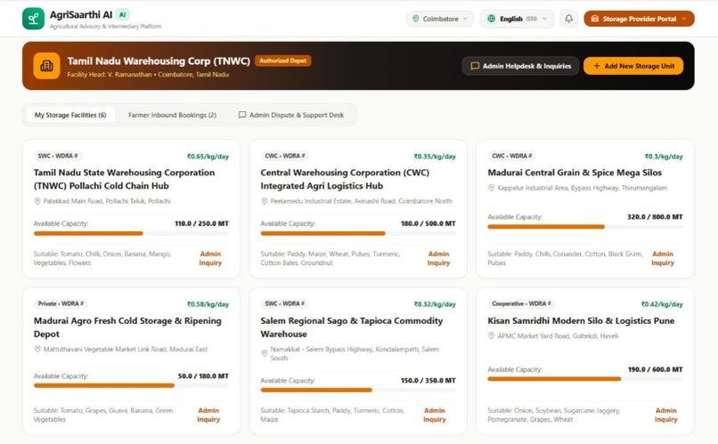Screen dimensions: 718x444
Task: Click the warehouse icon in Storage Provider Portal
Action: (x=595, y=19)
